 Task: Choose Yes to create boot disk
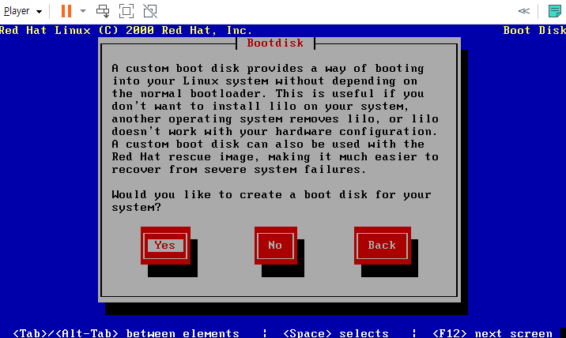click(165, 246)
